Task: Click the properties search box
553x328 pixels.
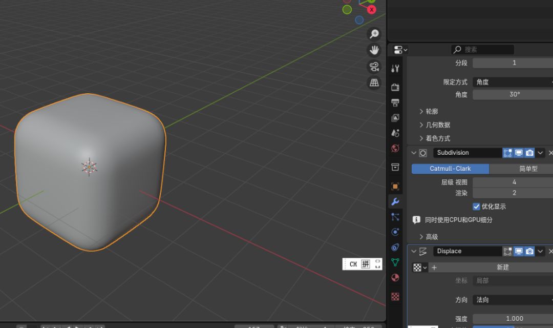Action: click(484, 50)
